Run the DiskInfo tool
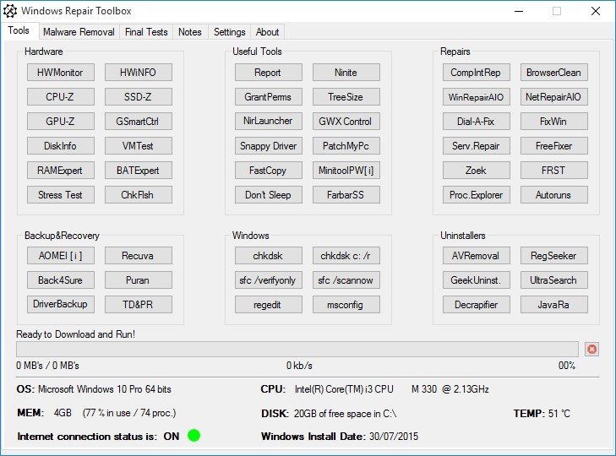The width and height of the screenshot is (616, 456). click(x=61, y=146)
